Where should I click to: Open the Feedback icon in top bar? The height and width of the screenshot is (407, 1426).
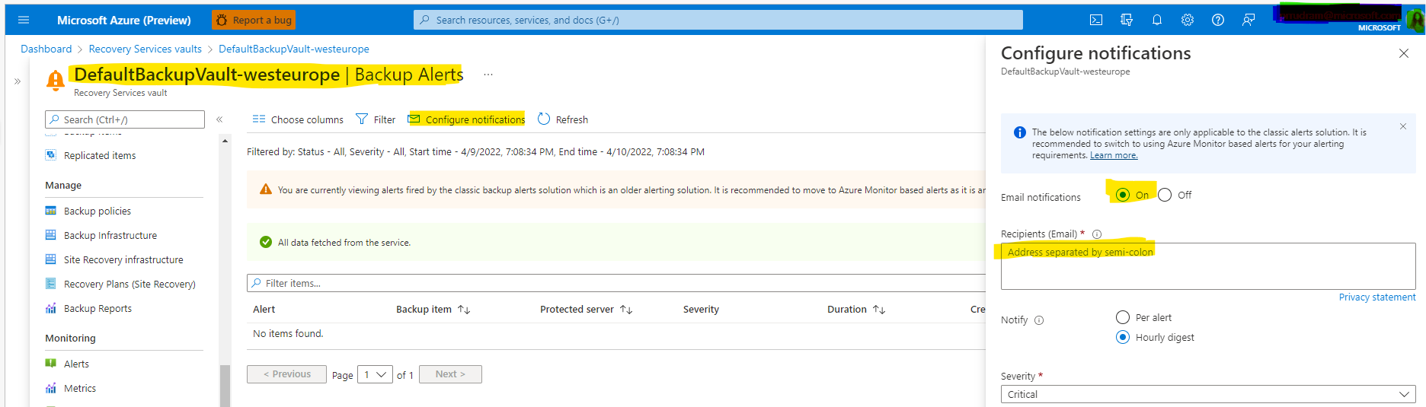pos(1249,20)
